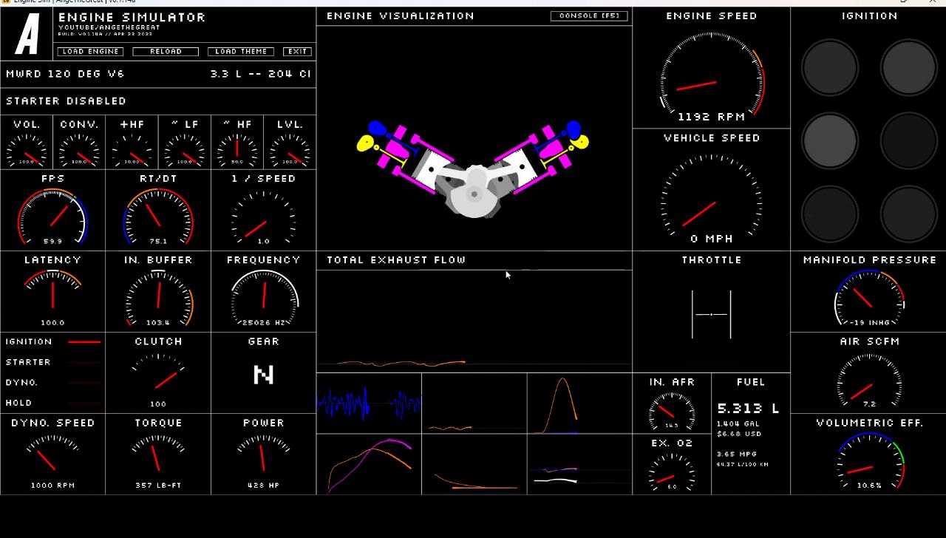This screenshot has height=538, width=946.
Task: Click the blue audio waveform scope
Action: [370, 403]
